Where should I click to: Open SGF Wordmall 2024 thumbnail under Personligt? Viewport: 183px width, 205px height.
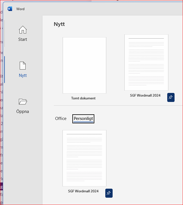click(84, 158)
